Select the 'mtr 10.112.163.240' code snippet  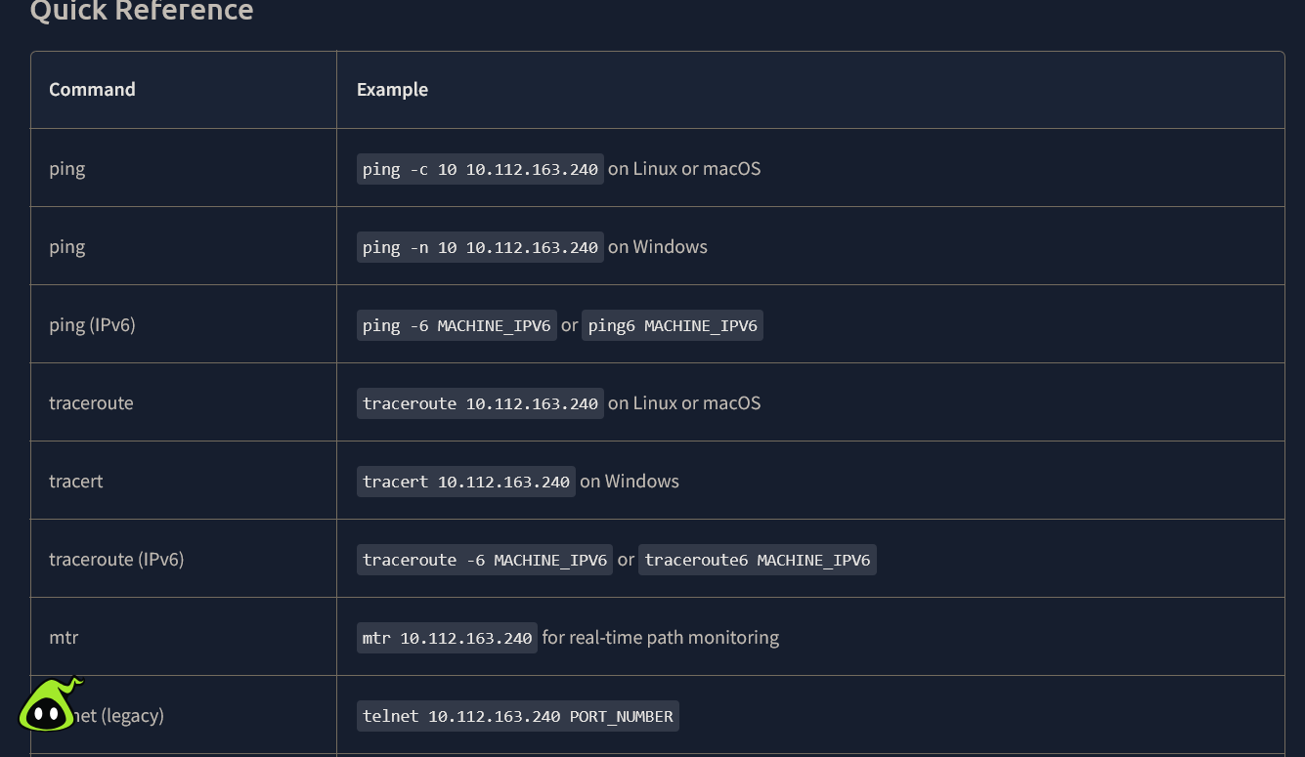pyautogui.click(x=447, y=638)
